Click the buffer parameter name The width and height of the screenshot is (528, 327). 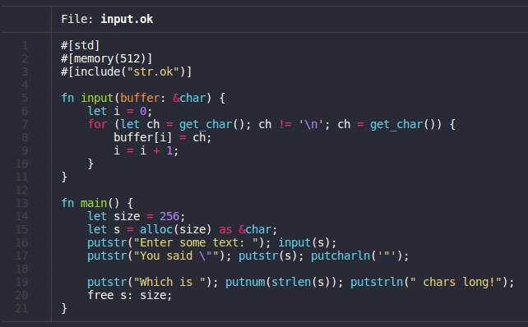(140, 98)
